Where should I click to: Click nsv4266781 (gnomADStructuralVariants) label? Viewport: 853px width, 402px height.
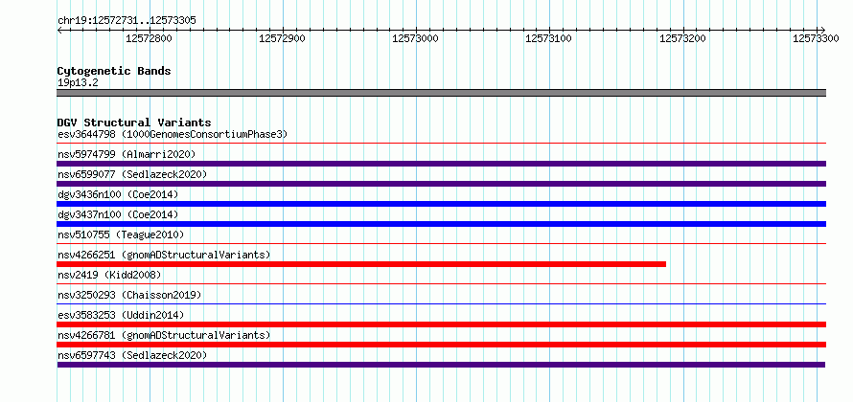(164, 335)
